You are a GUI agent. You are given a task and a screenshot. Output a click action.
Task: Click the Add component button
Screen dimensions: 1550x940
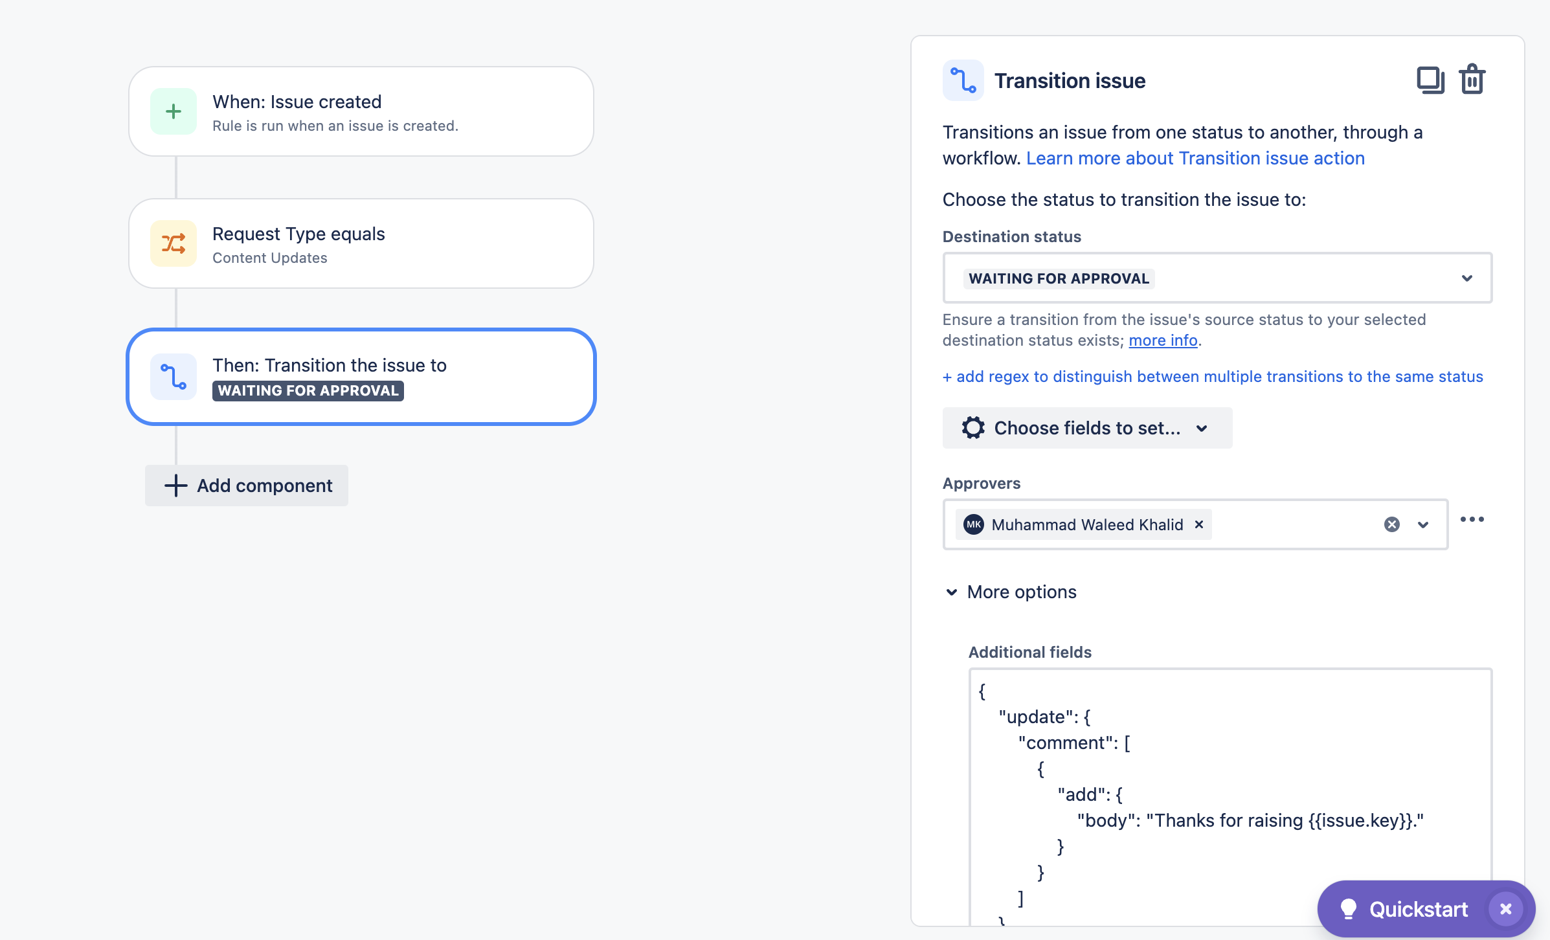(247, 486)
